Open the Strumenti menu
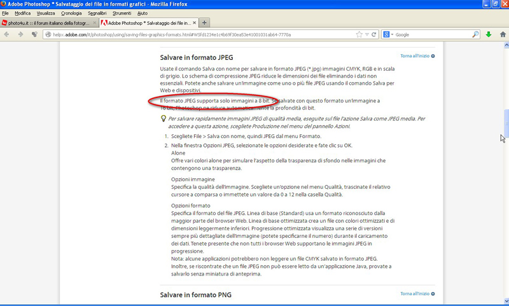 (122, 13)
